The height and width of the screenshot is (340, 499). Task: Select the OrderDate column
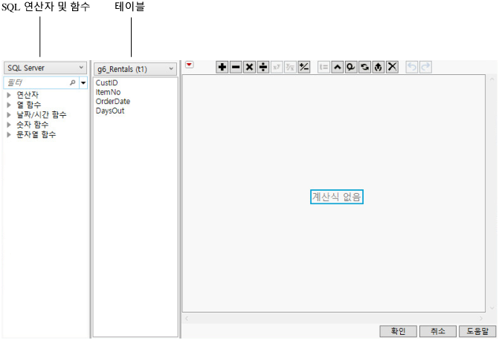[113, 102]
